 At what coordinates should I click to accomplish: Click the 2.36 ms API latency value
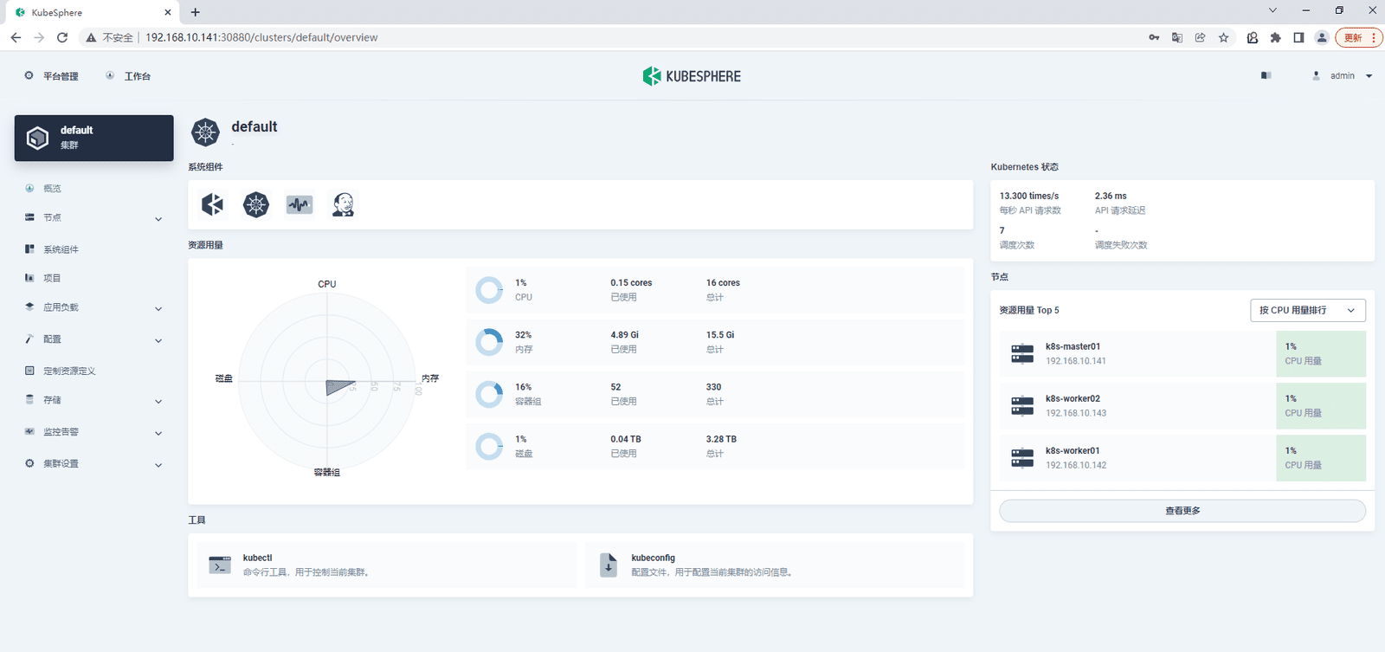click(1111, 196)
